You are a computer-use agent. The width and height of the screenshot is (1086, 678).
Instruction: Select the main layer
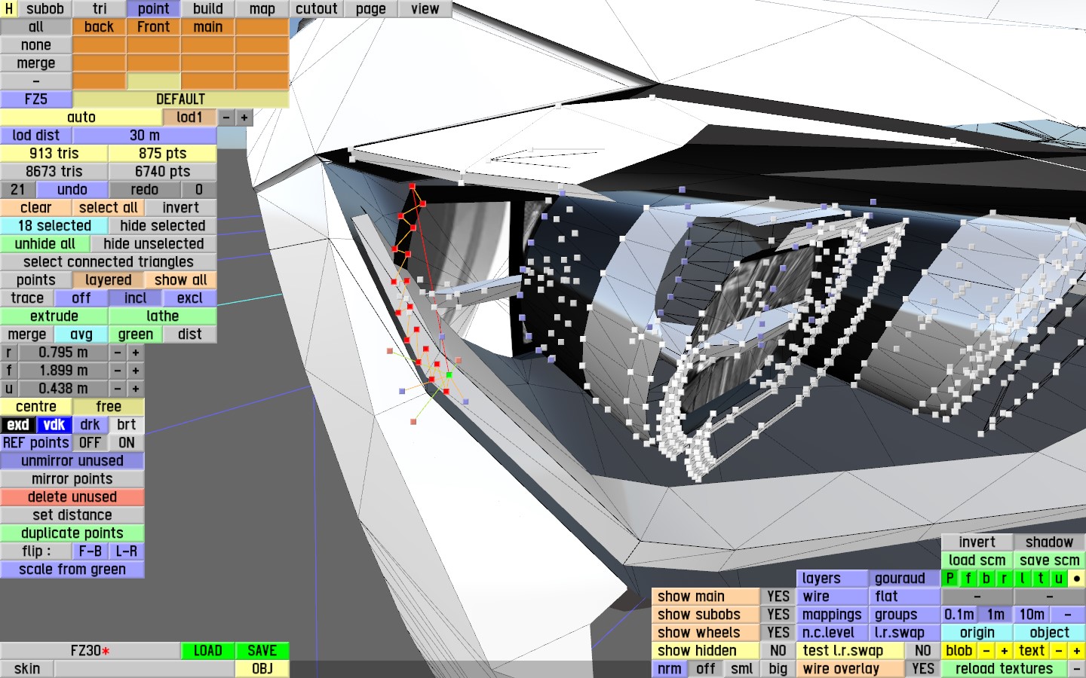pos(208,27)
